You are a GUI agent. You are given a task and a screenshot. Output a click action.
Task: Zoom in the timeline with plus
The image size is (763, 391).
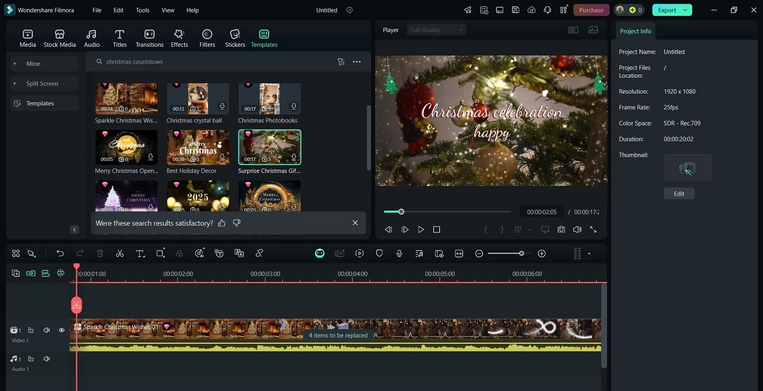(x=542, y=253)
